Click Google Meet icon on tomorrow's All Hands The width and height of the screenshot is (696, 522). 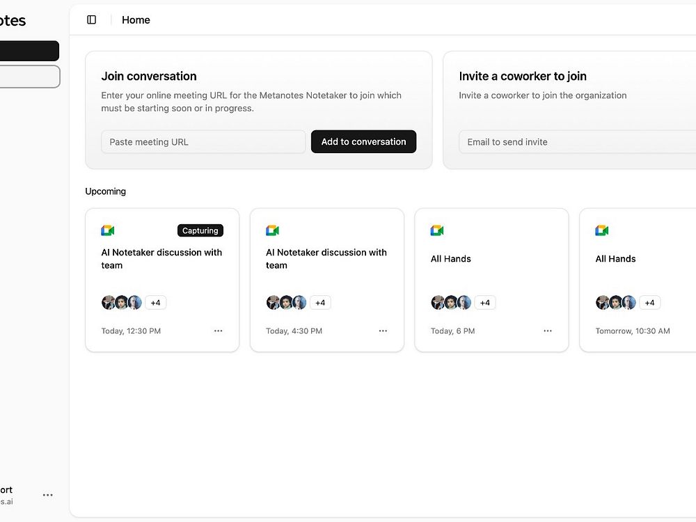(602, 230)
